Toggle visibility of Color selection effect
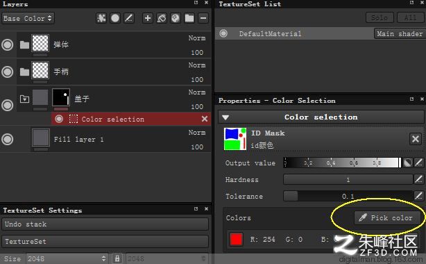The height and width of the screenshot is (264, 426). 59,119
